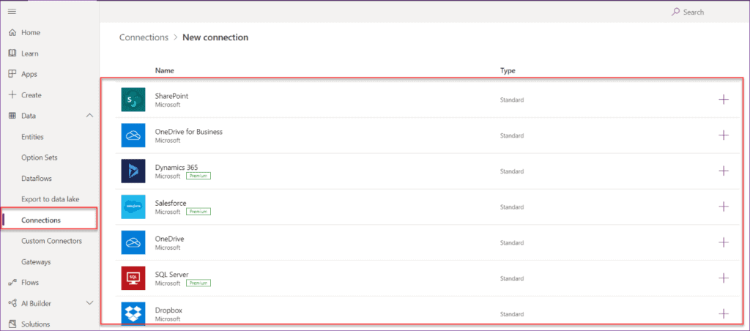750x331 pixels.
Task: Click the OneDrive connector logo
Action: (x=133, y=242)
